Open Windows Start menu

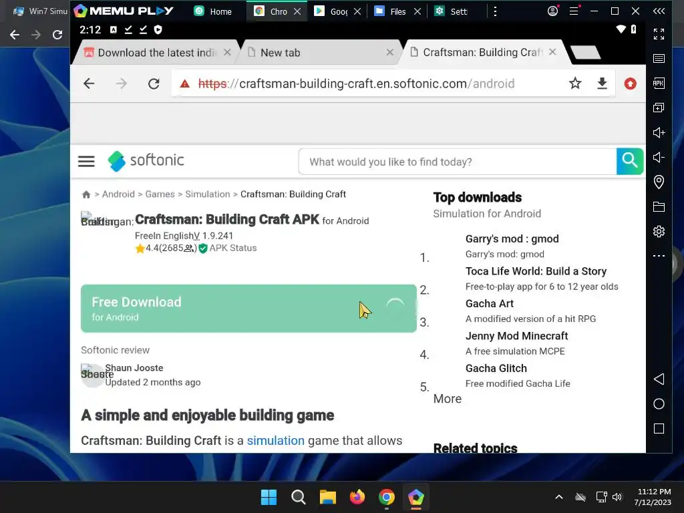(269, 497)
